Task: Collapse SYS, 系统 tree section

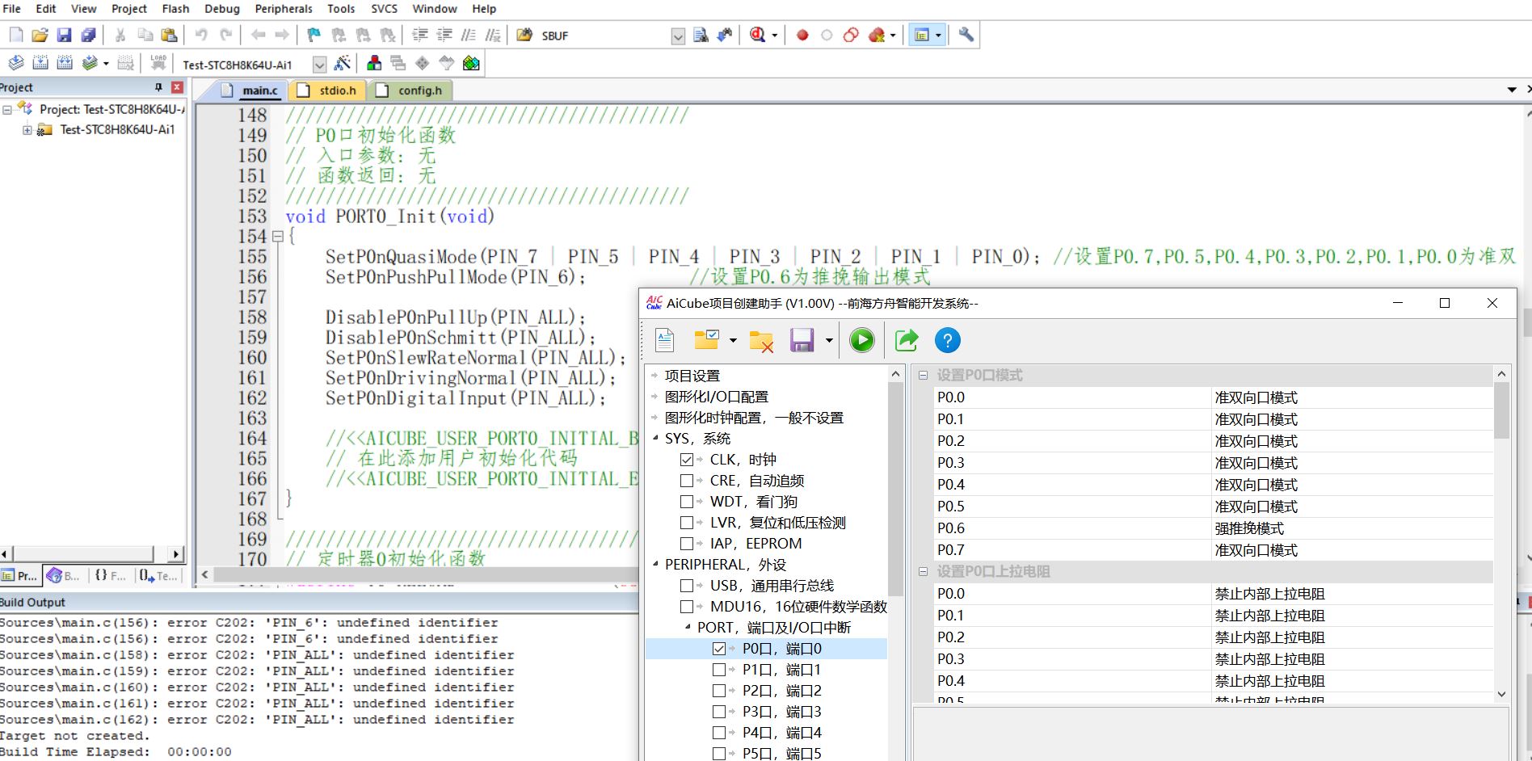Action: (654, 438)
